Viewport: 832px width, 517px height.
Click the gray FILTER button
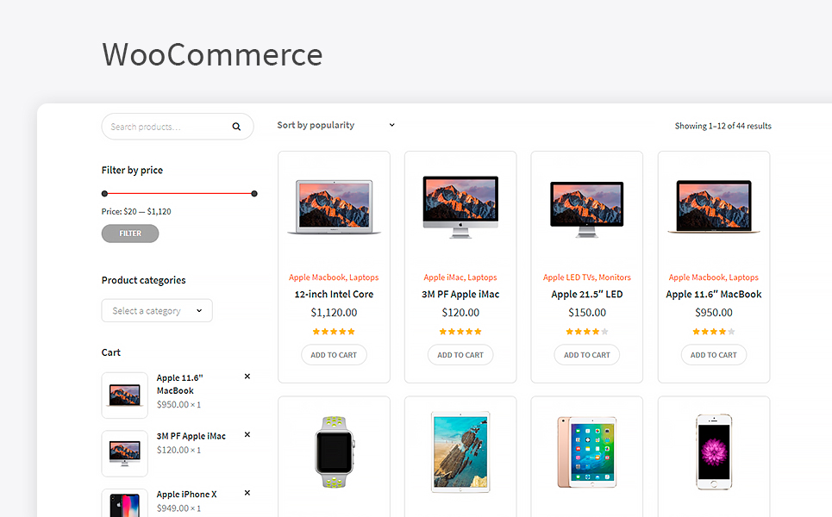130,234
